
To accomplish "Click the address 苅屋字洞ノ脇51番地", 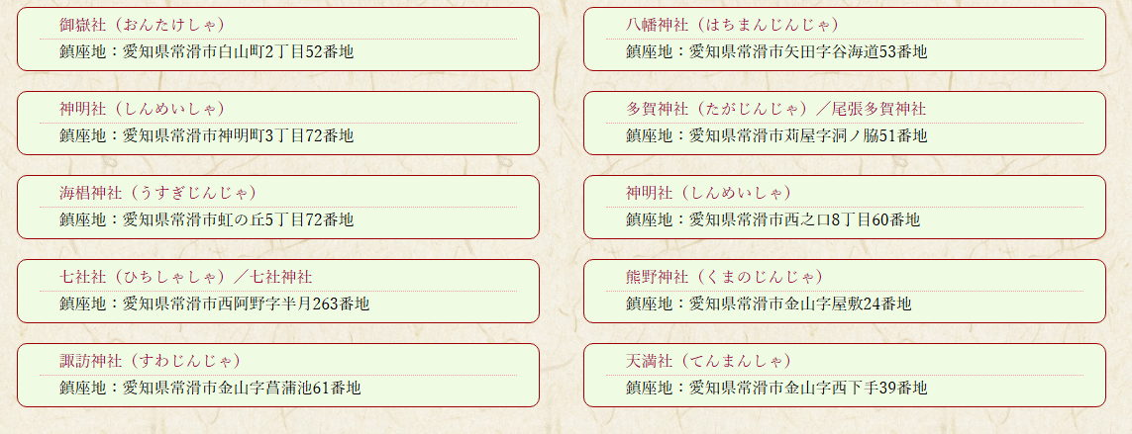I will [x=776, y=135].
